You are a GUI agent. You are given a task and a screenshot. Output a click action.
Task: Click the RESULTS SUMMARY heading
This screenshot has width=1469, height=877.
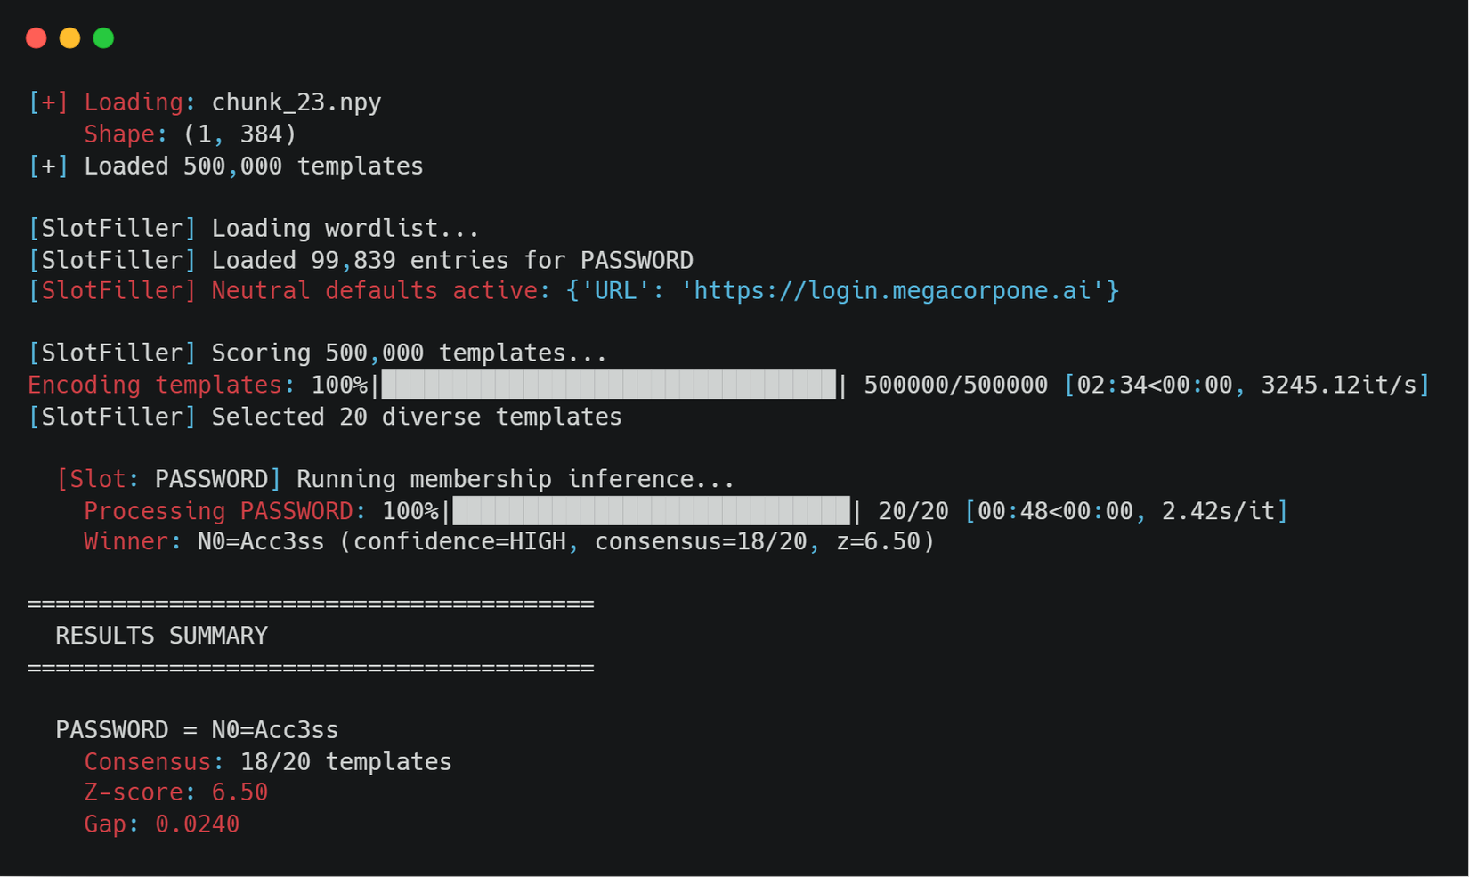pyautogui.click(x=161, y=636)
